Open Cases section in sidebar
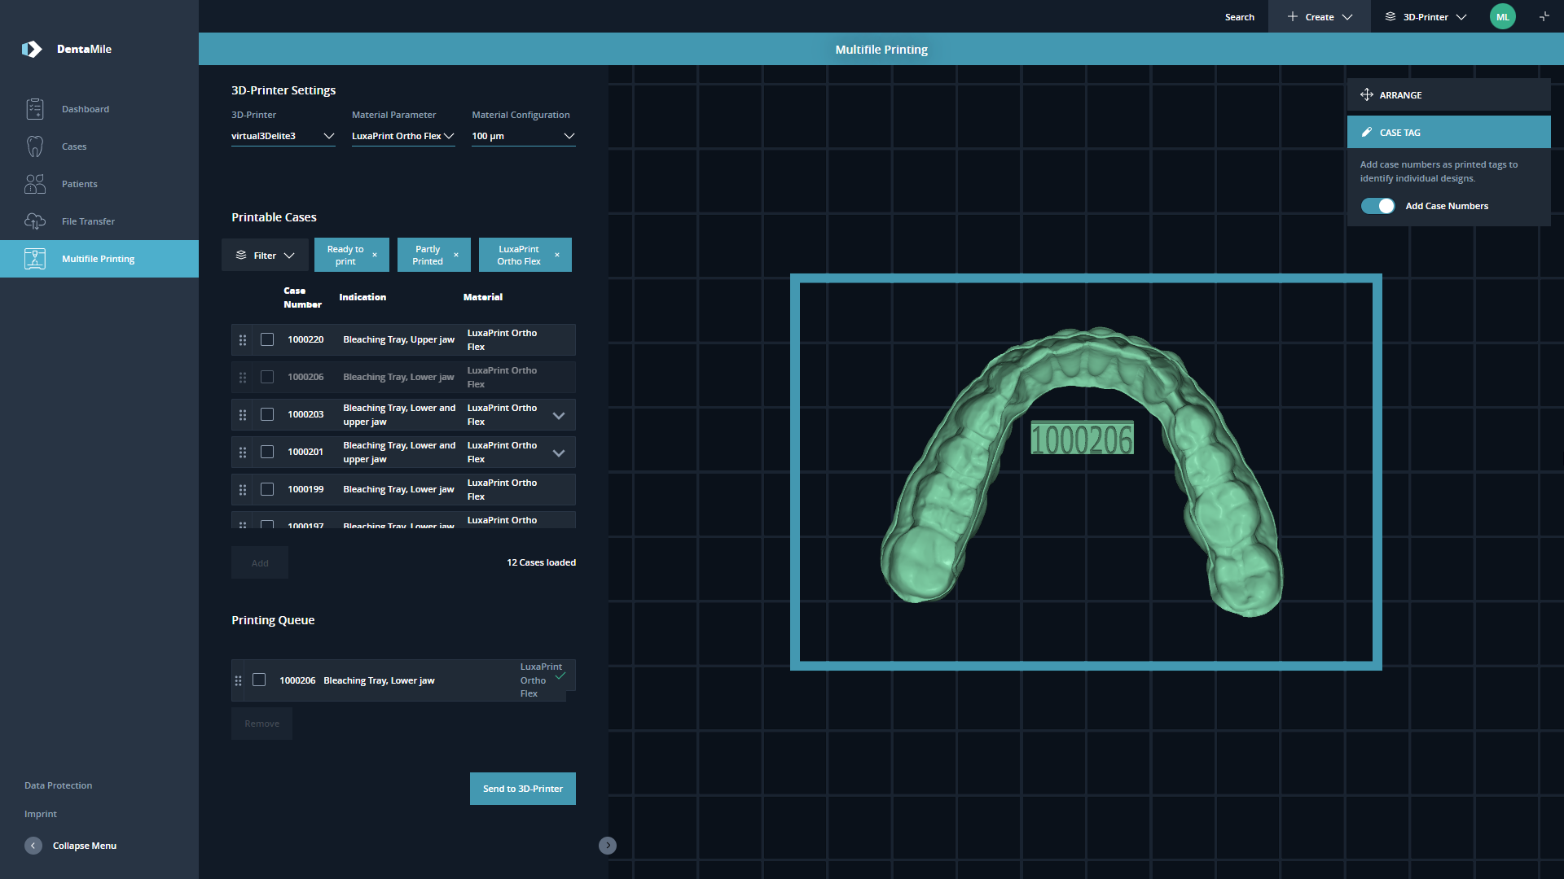The height and width of the screenshot is (879, 1564). 73,146
